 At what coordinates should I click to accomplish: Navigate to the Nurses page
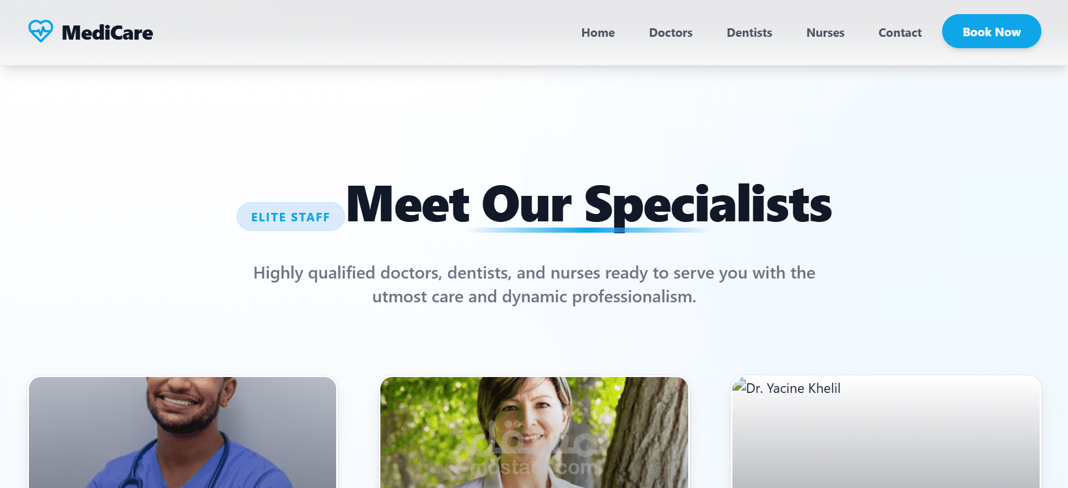pos(825,33)
